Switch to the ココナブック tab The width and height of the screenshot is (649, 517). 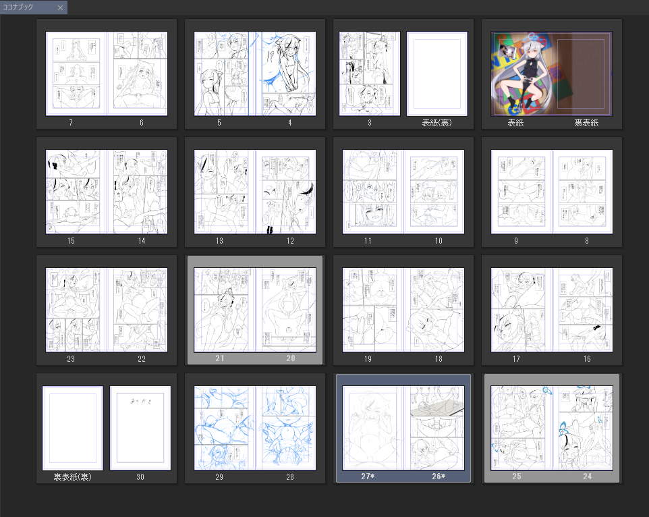click(27, 8)
